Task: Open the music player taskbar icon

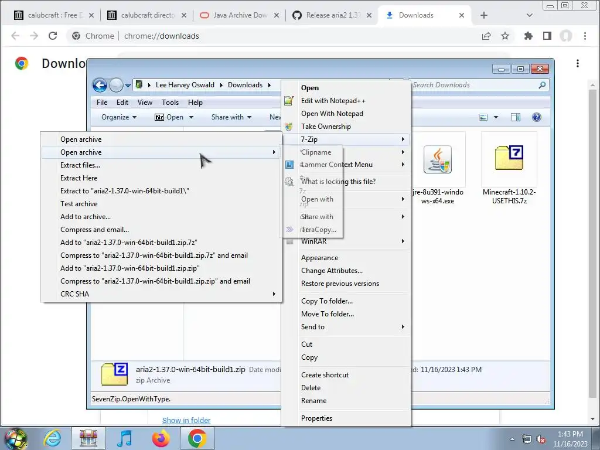Action: (x=124, y=438)
